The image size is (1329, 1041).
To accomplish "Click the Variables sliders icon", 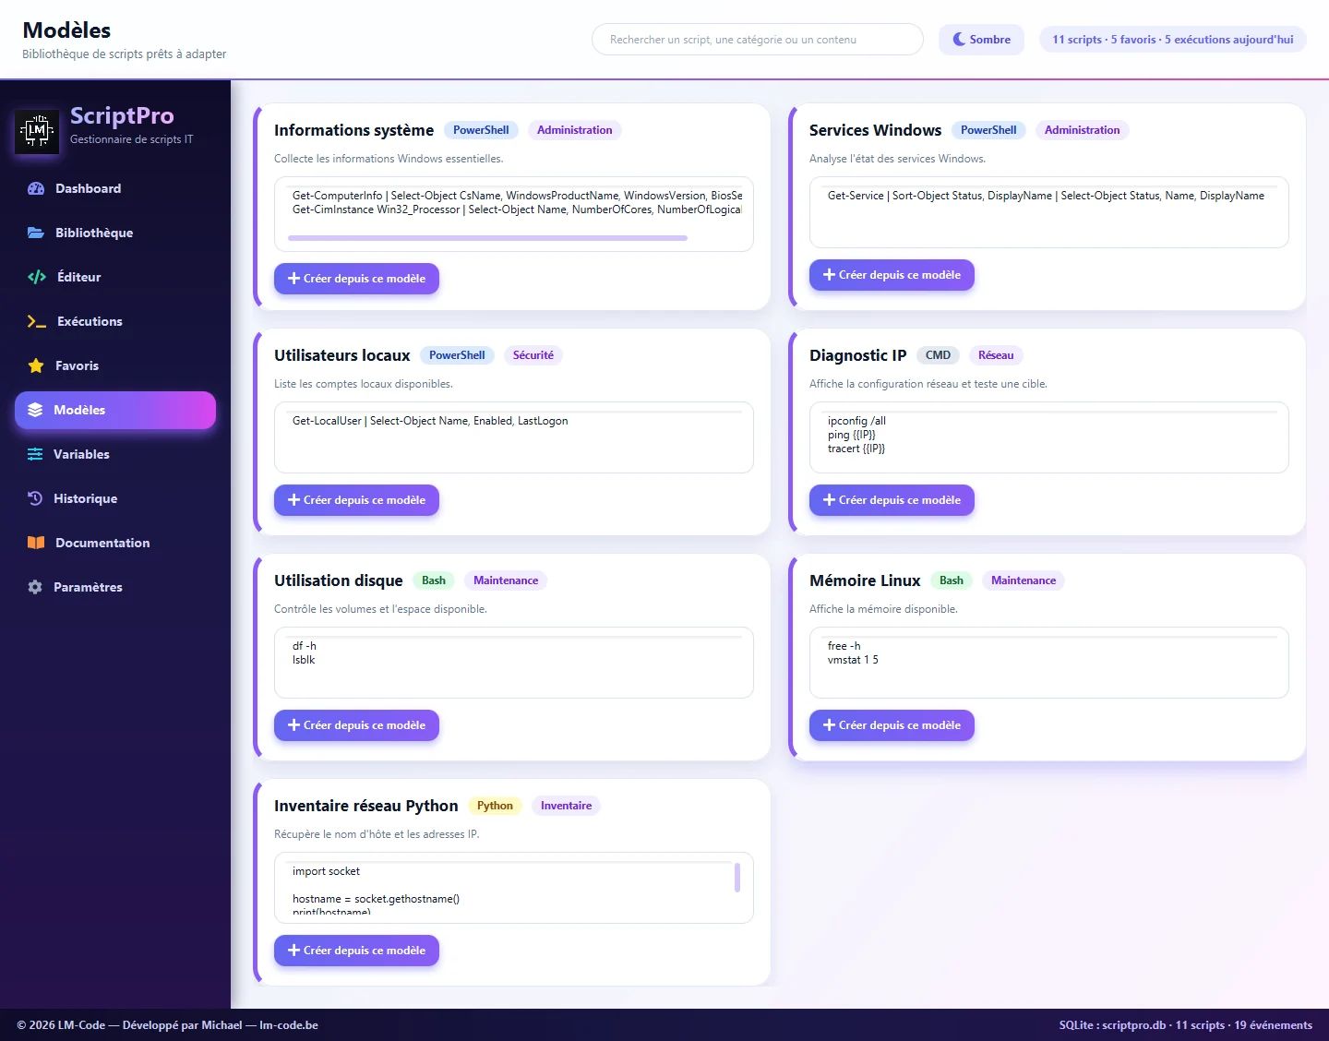I will click(35, 454).
